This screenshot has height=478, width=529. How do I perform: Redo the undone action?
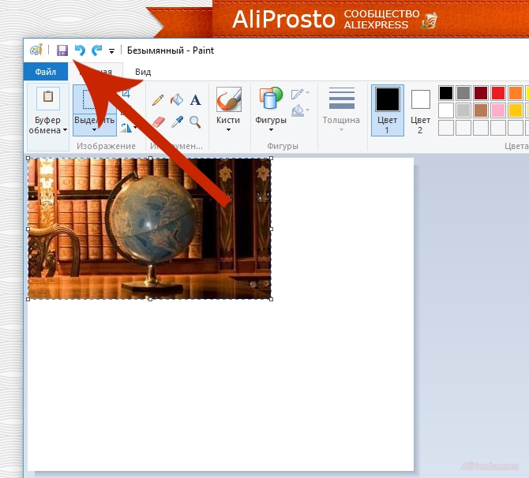(97, 50)
